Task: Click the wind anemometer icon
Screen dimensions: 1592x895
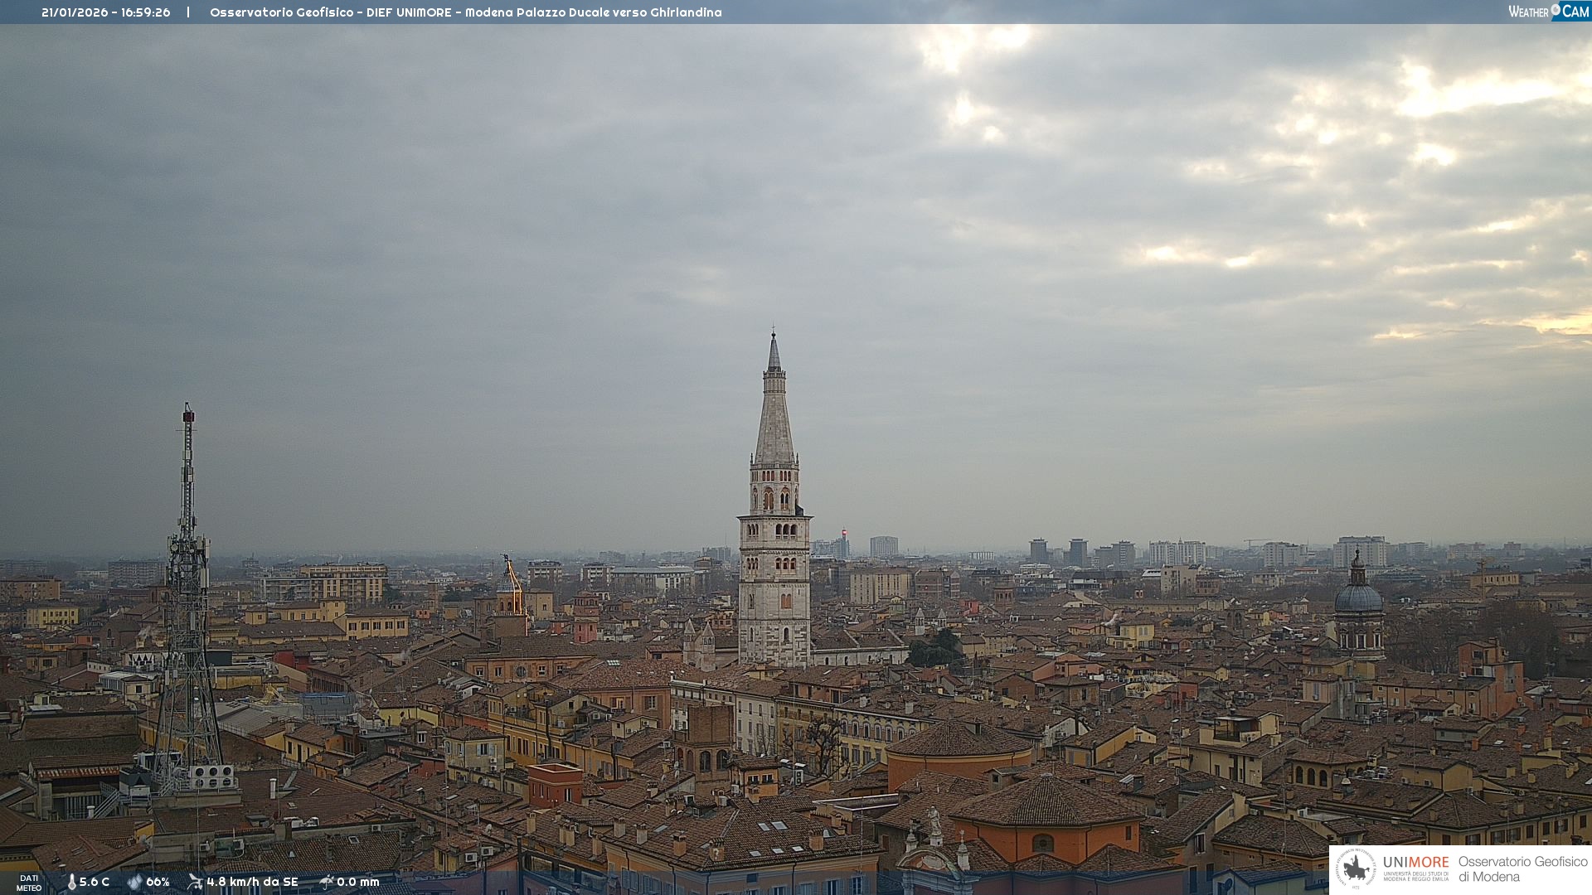Action: 195,882
